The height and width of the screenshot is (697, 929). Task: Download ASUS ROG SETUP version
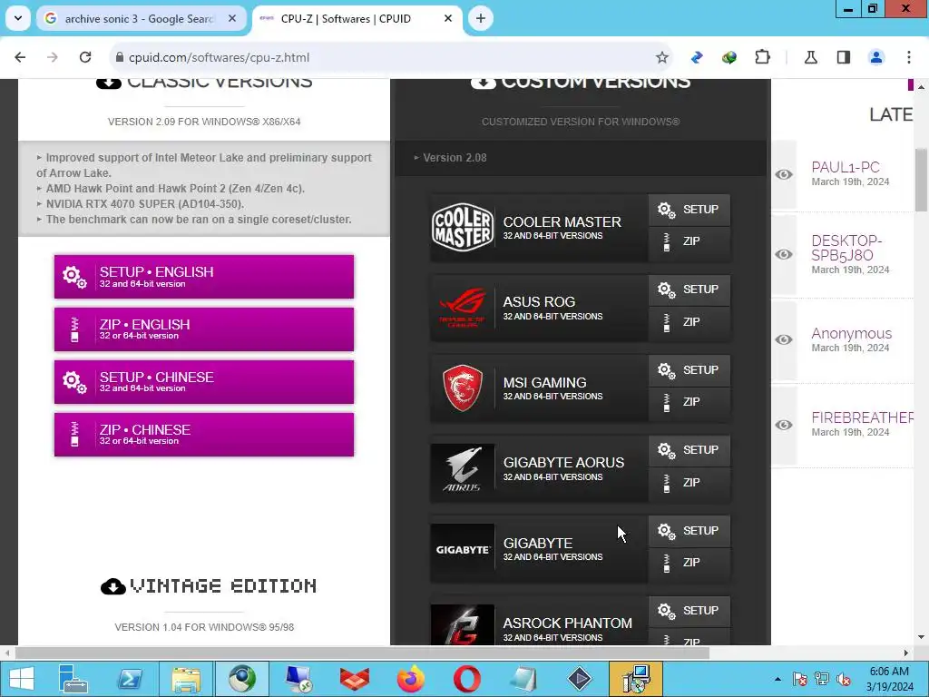(x=689, y=290)
